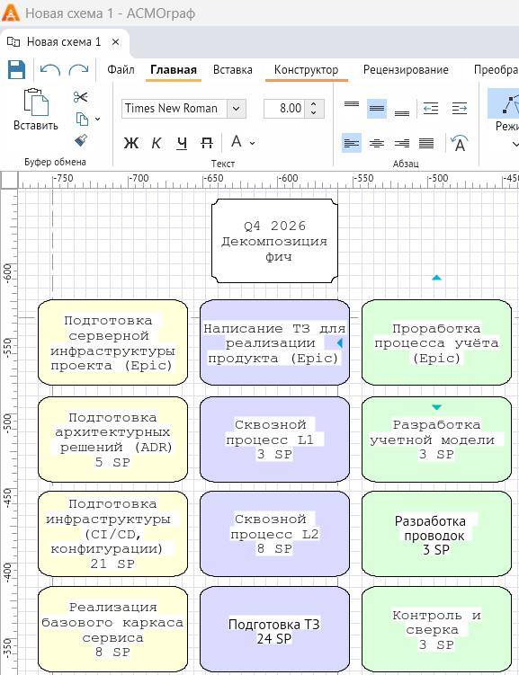Activate the format painter brush

tap(81, 140)
